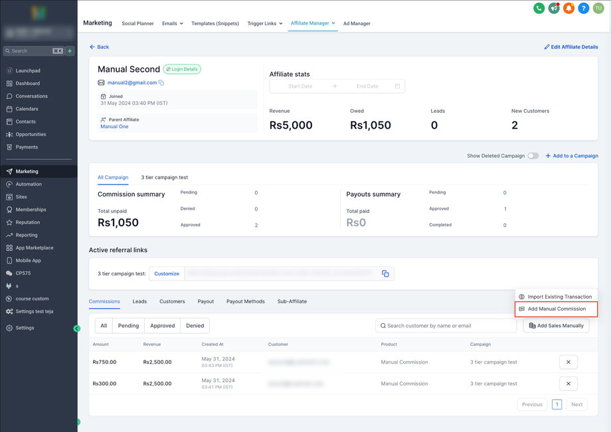Open the megaphone announcements icon

click(554, 8)
